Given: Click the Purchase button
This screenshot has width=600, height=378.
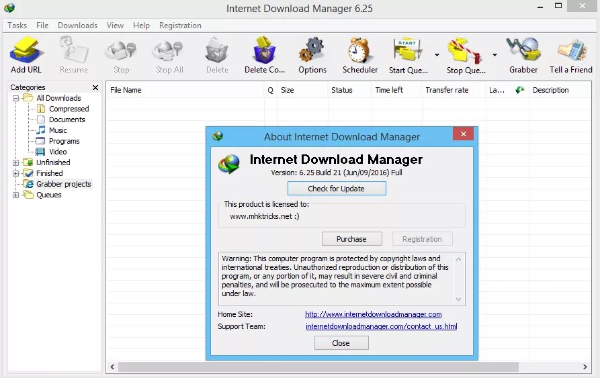Looking at the screenshot, I should [351, 239].
